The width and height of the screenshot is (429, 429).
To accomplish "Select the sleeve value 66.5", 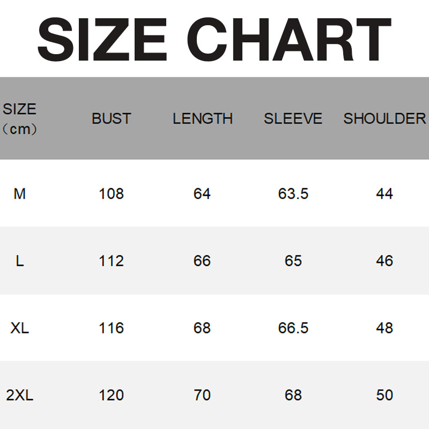I will click(x=293, y=328).
